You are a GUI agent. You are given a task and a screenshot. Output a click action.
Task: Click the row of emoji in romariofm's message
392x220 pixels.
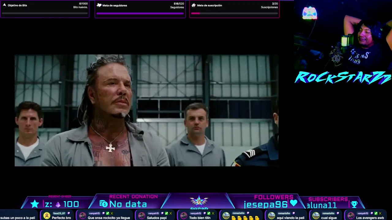(x=245, y=218)
